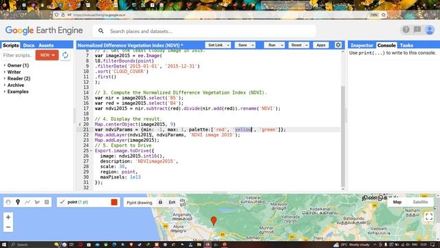The height and width of the screenshot is (248, 440).
Task: Click the Google Earth Engine logo
Action: tap(44, 30)
